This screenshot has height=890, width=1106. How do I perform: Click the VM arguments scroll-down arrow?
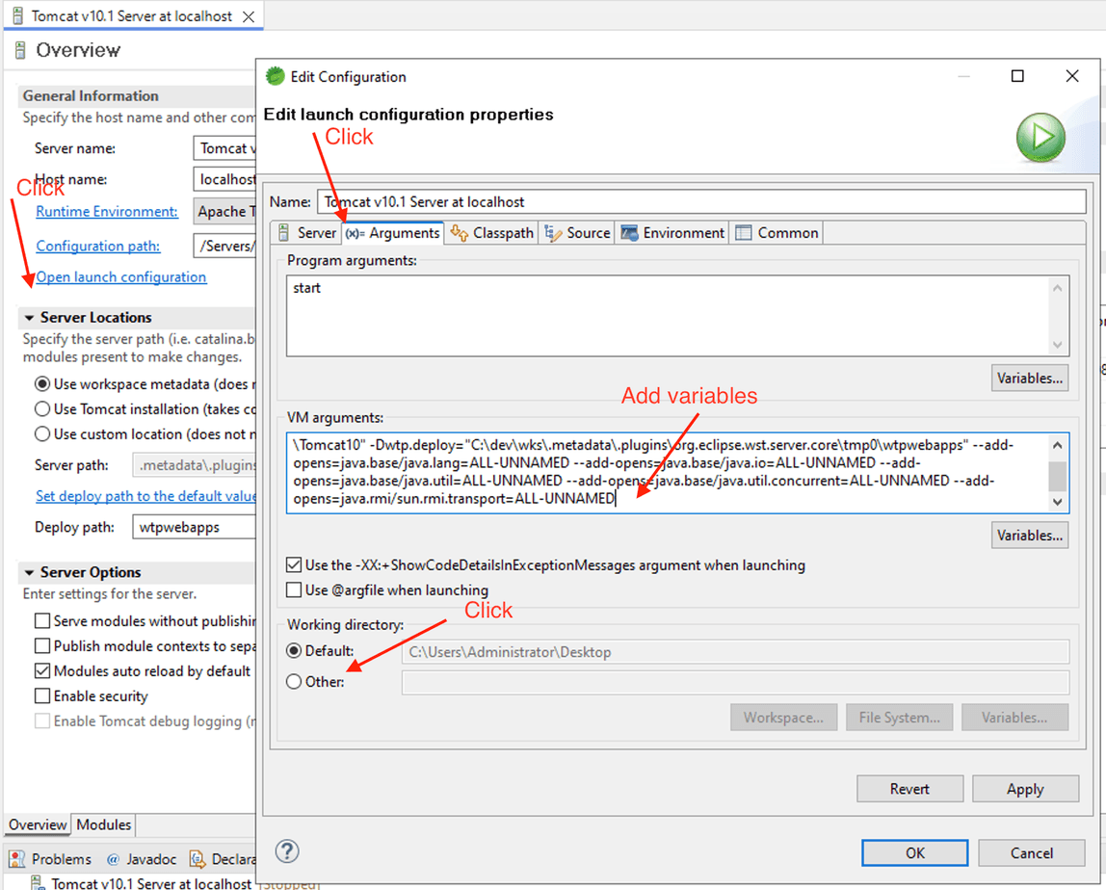pos(1057,501)
